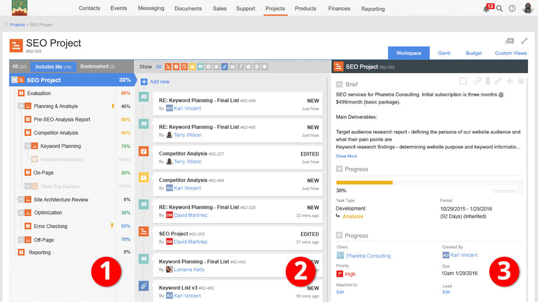Toggle the yellow event filter in Show bar
The height and width of the screenshot is (302, 538).
coord(192,67)
